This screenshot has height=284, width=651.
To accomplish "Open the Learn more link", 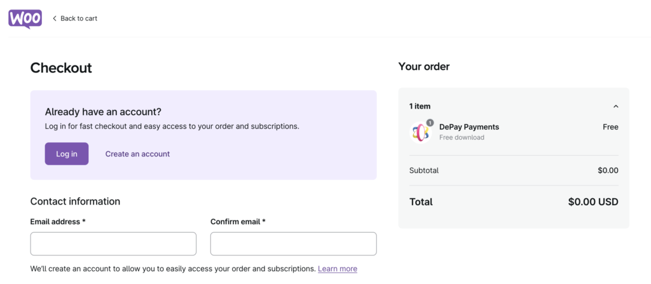I will click(338, 269).
